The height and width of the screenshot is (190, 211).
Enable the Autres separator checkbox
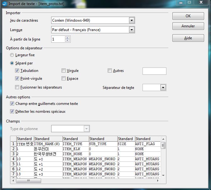pos(110,71)
